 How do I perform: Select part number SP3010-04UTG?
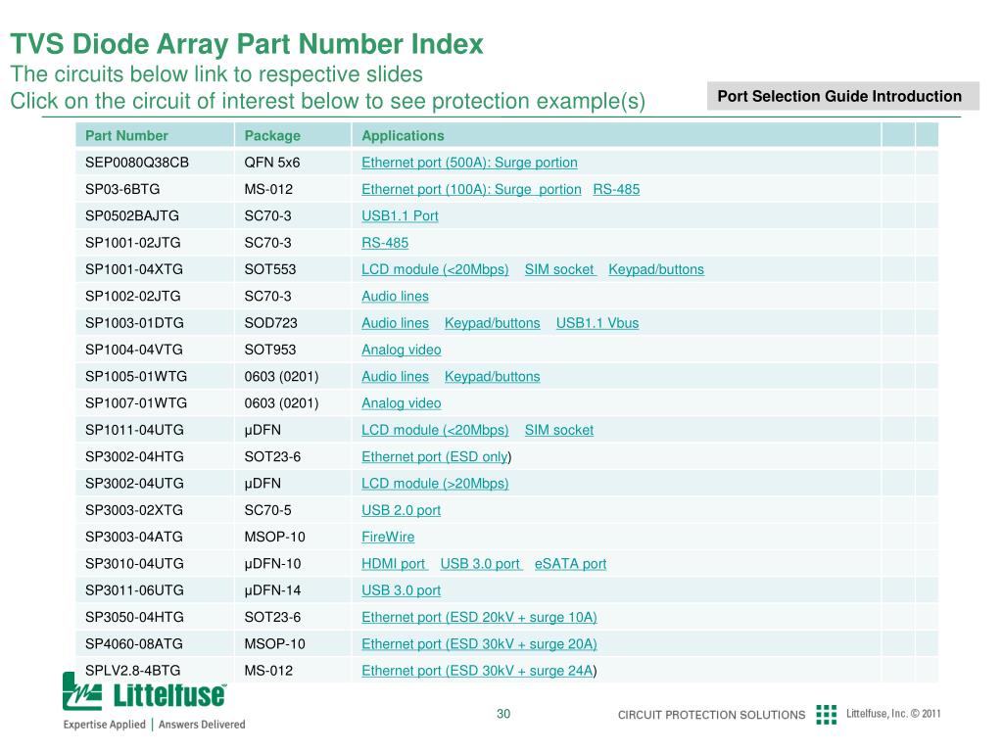coord(134,564)
